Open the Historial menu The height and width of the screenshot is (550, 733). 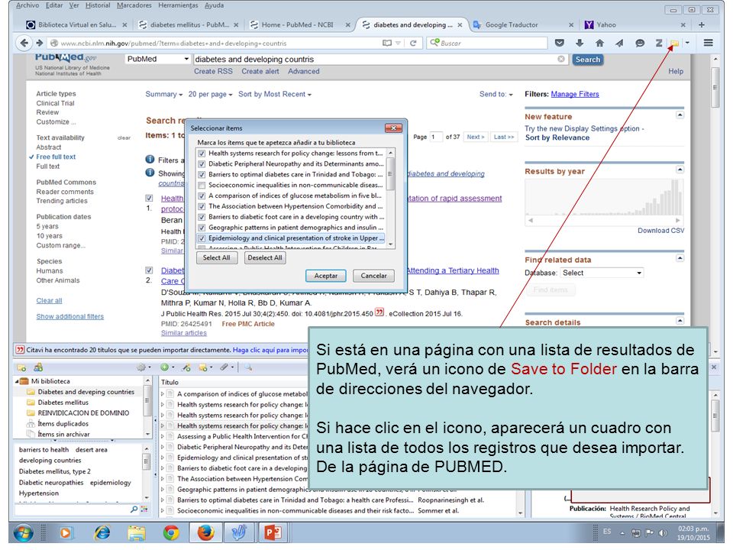click(x=98, y=5)
